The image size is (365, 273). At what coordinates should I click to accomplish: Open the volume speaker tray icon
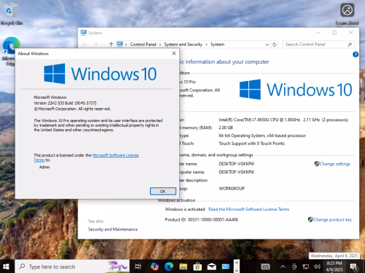[x=317, y=266]
